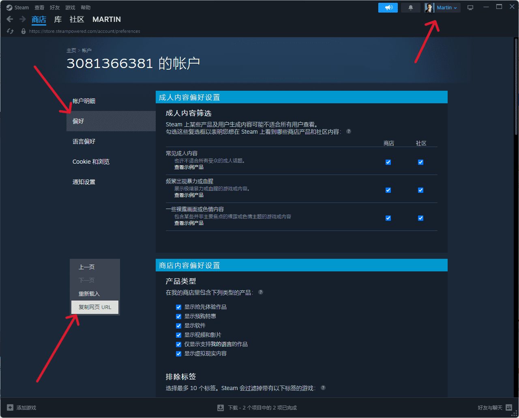Toggle 显示视频和影片 checkbox

[178, 335]
